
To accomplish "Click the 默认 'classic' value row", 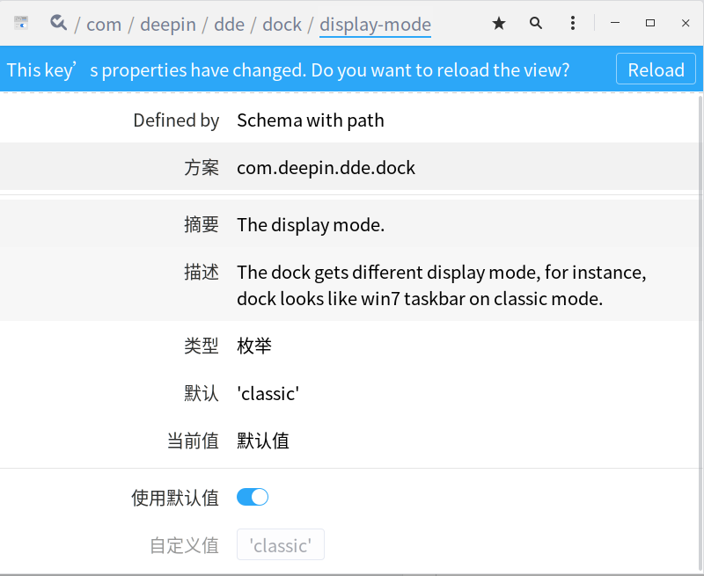I will pyautogui.click(x=350, y=393).
